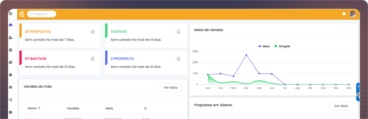368x119 pixels.
Task: Click the Pesquisar search field
Action: 42,14
